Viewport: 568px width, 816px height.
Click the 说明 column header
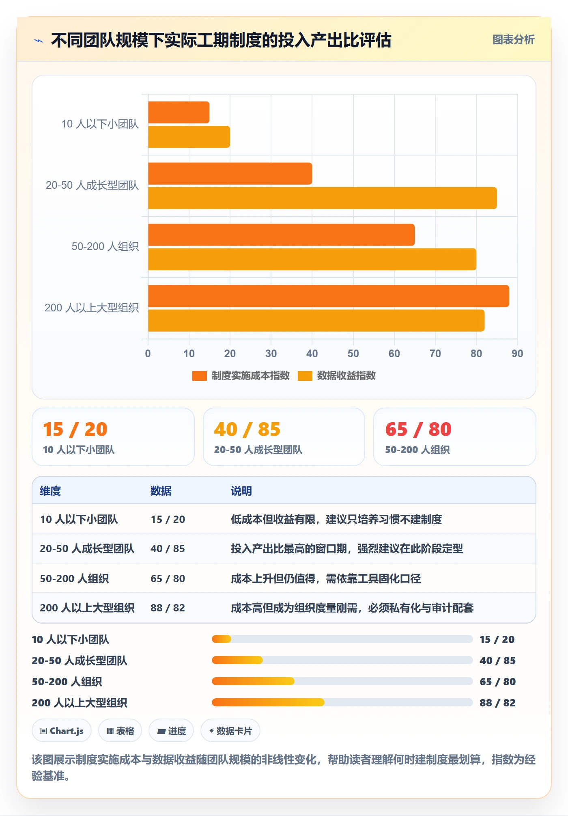point(241,491)
